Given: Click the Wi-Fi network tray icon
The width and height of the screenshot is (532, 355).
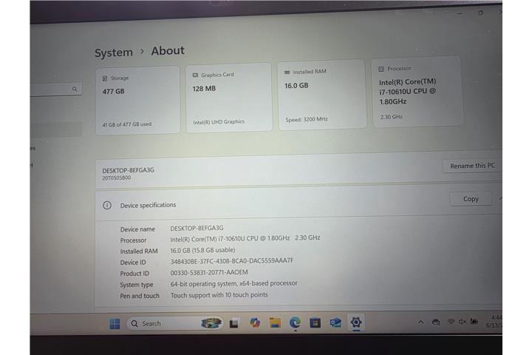Looking at the screenshot, I should coord(451,322).
